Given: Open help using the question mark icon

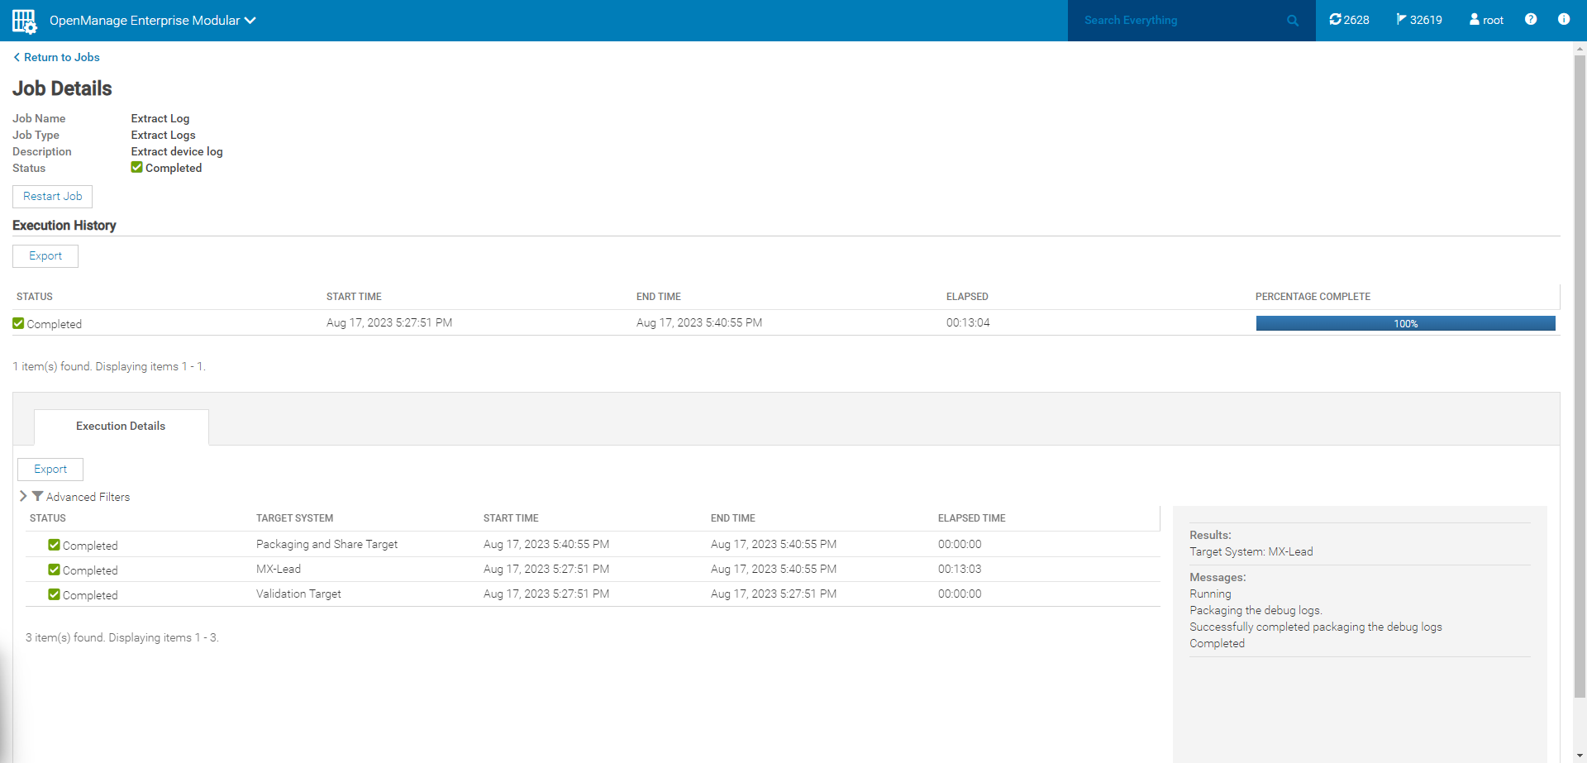Looking at the screenshot, I should pos(1531,19).
